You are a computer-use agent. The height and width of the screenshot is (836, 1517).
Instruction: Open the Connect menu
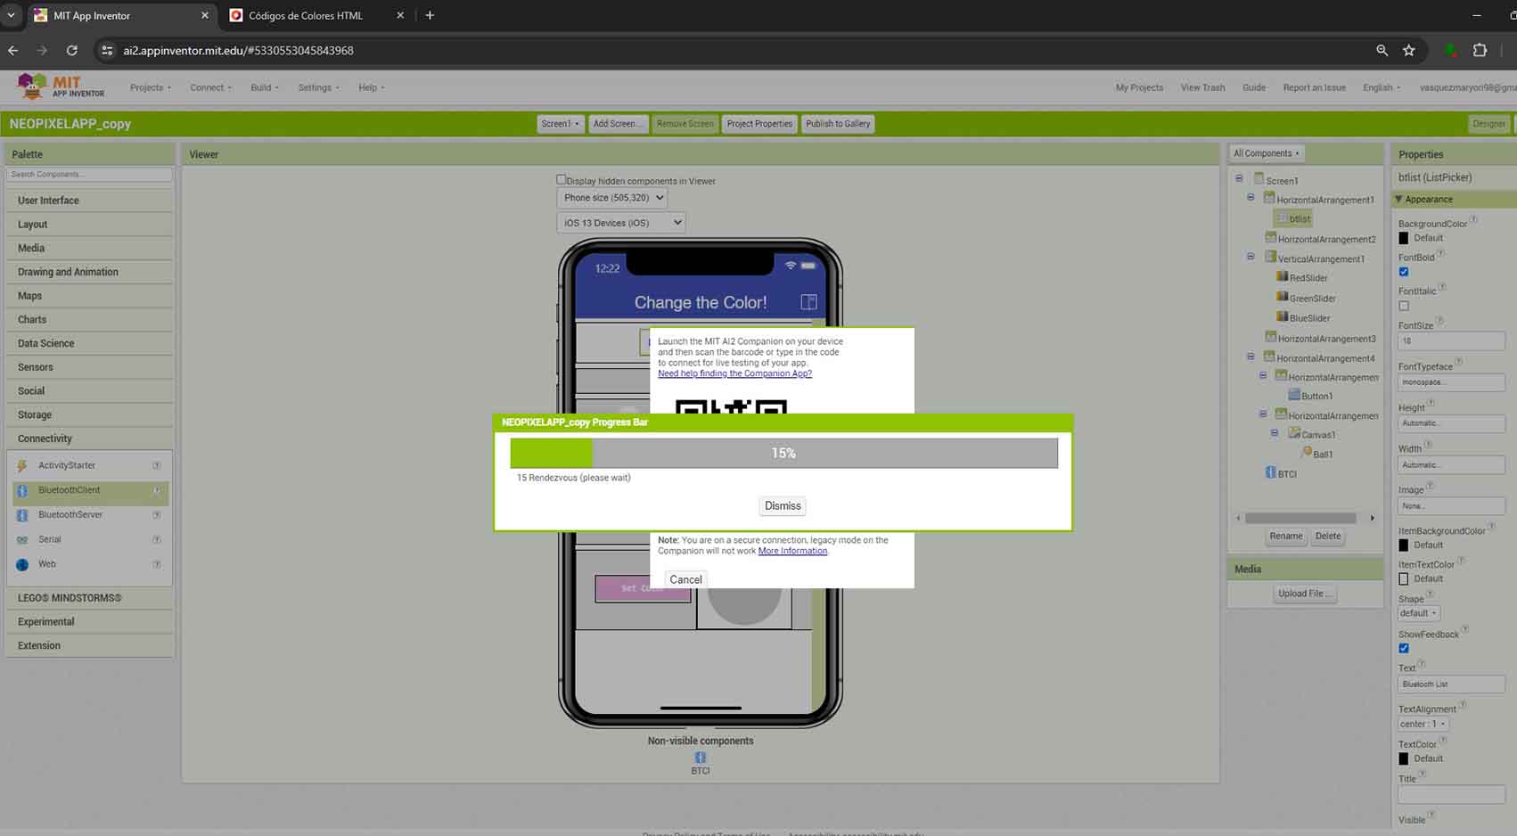(210, 87)
